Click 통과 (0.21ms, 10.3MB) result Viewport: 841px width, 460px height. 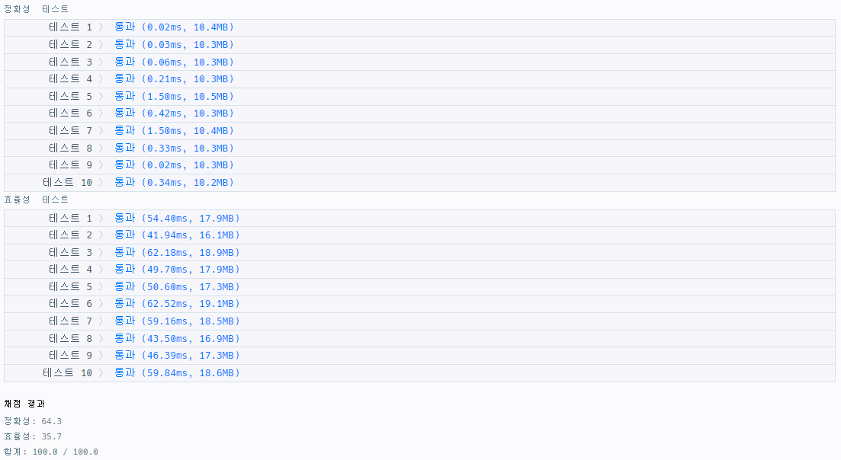click(175, 78)
